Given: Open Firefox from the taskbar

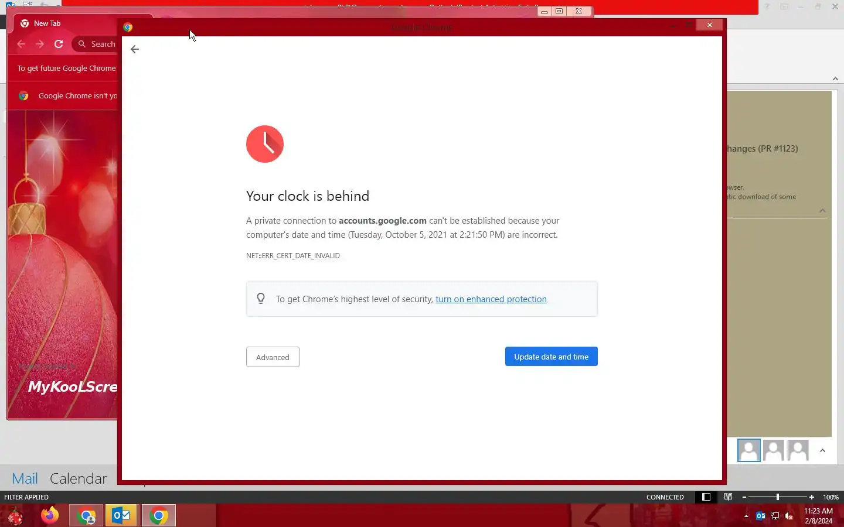Looking at the screenshot, I should [x=50, y=515].
